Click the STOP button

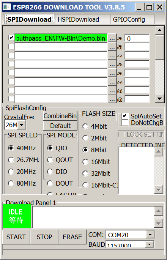click(x=44, y=237)
